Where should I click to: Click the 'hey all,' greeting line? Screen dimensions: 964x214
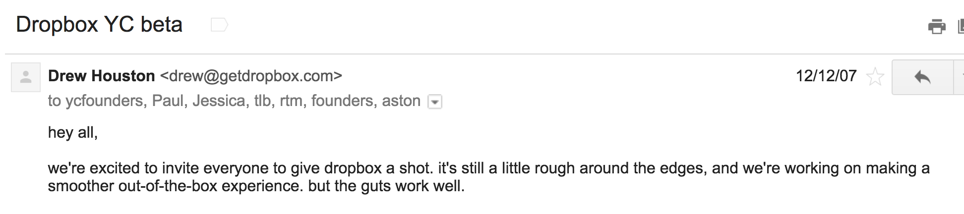click(73, 132)
